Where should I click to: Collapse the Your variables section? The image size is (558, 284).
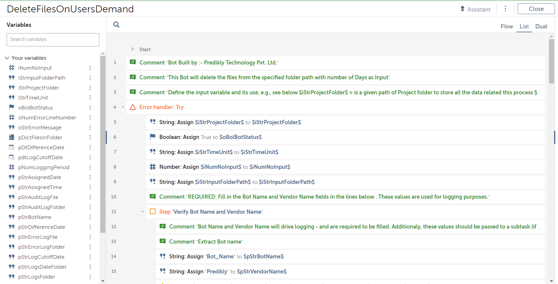(7, 58)
